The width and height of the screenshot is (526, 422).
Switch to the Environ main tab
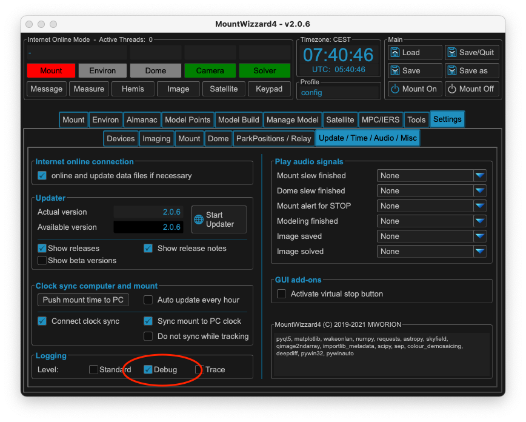(105, 120)
